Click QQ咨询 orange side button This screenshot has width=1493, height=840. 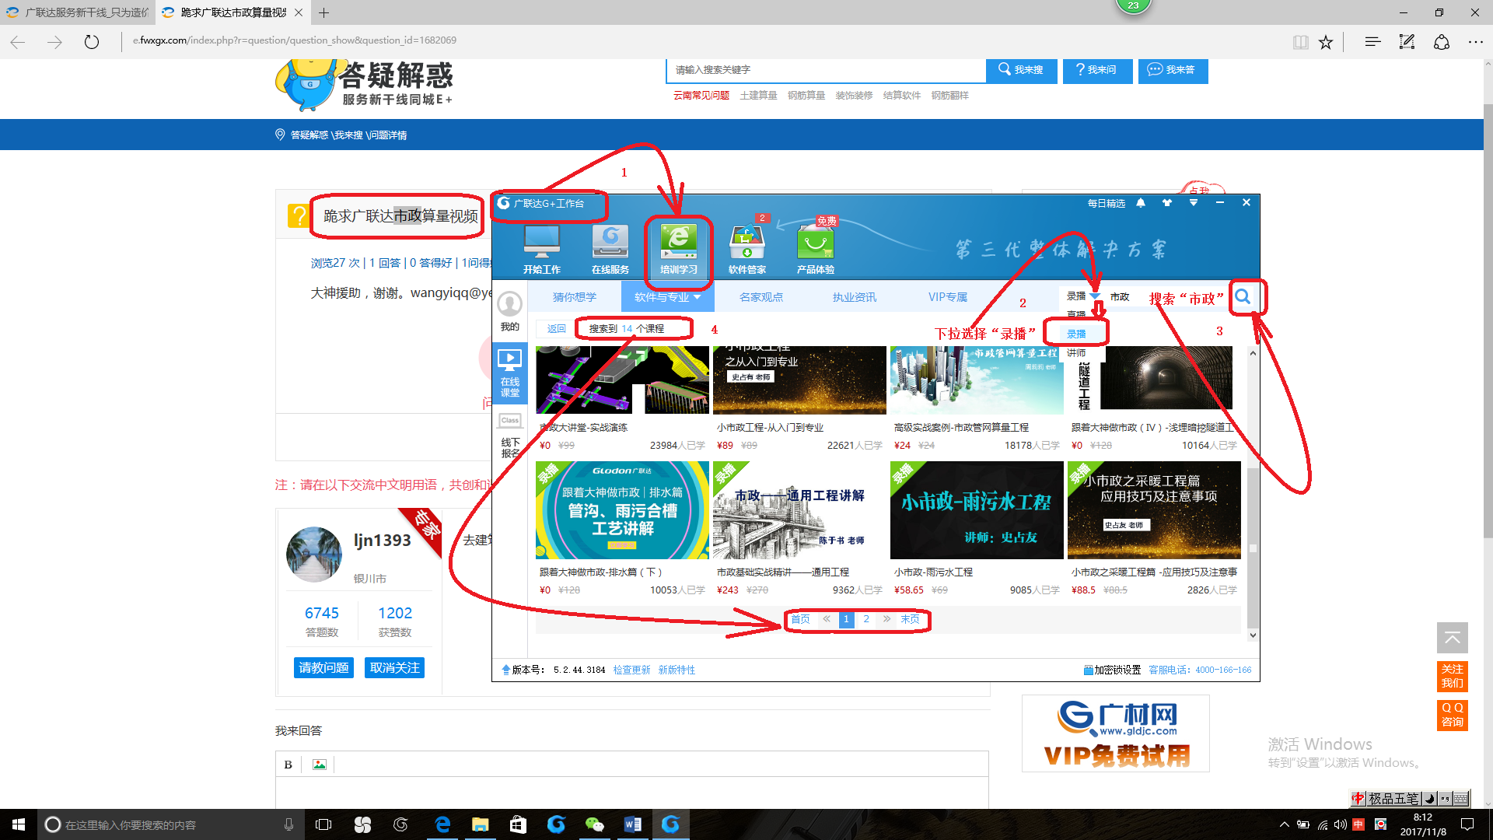click(1452, 715)
